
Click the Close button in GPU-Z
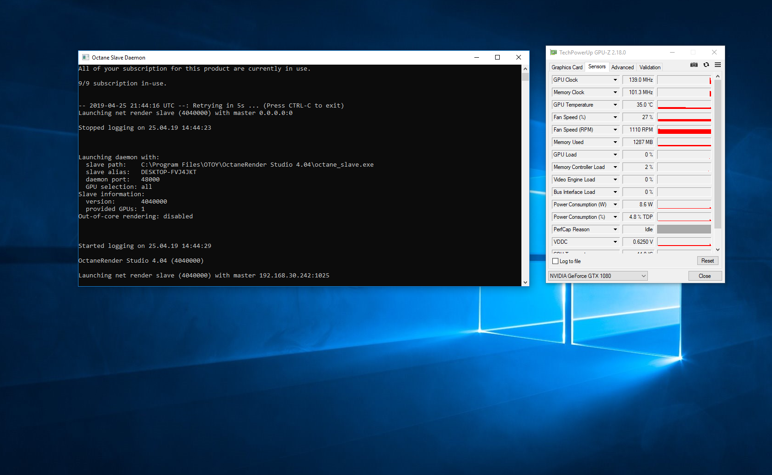coord(705,276)
